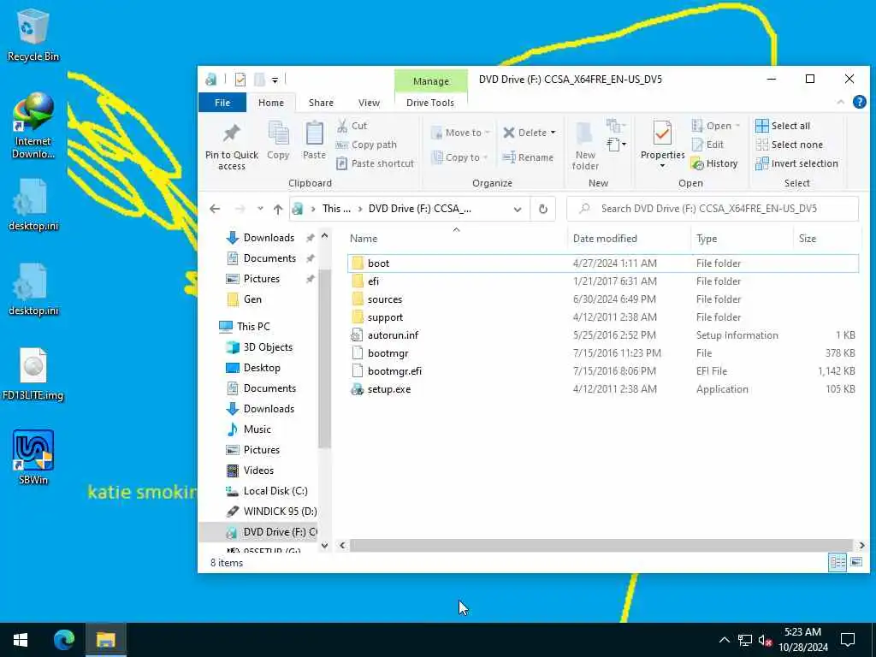Select the sources folder

click(602, 299)
